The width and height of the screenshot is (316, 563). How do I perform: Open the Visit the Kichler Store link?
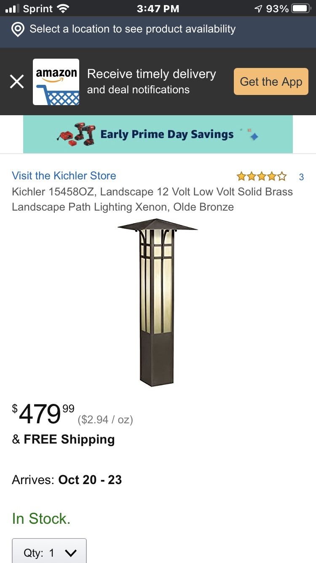(x=64, y=176)
